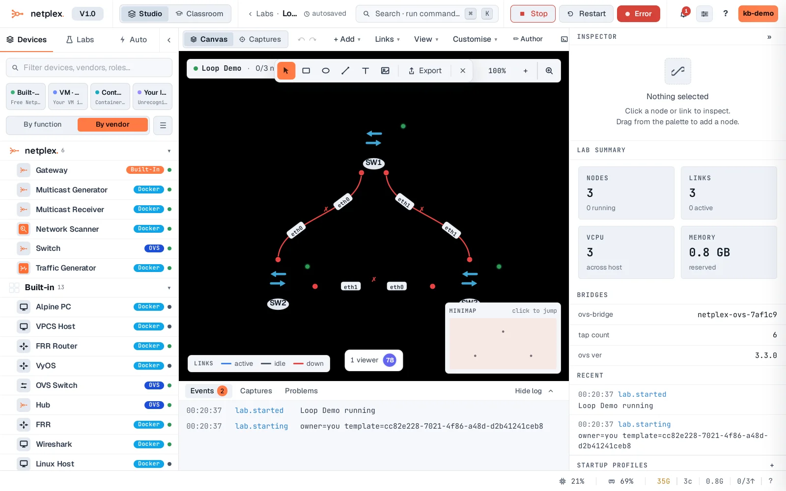Click the status bar help question mark
Screen dimensions: 786x491
coord(770,481)
